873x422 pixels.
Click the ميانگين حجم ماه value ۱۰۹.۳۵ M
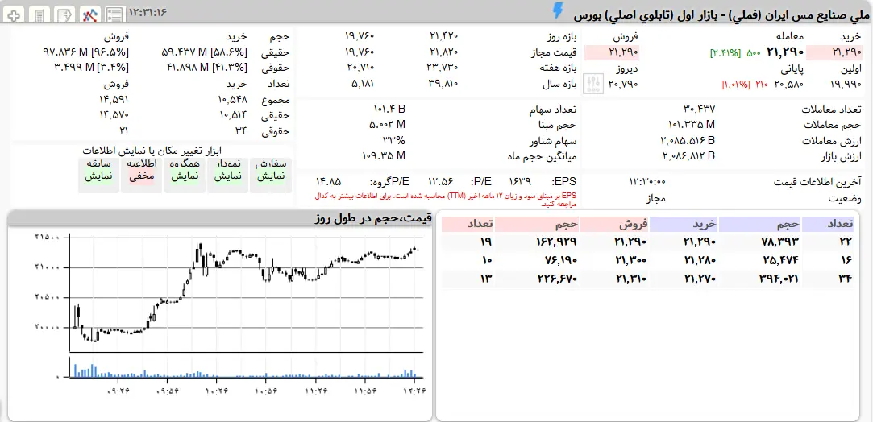384,156
